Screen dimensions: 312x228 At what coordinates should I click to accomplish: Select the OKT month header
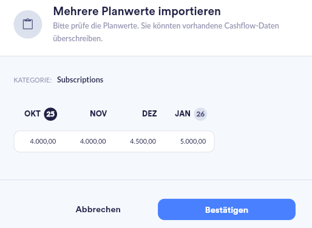tap(32, 113)
